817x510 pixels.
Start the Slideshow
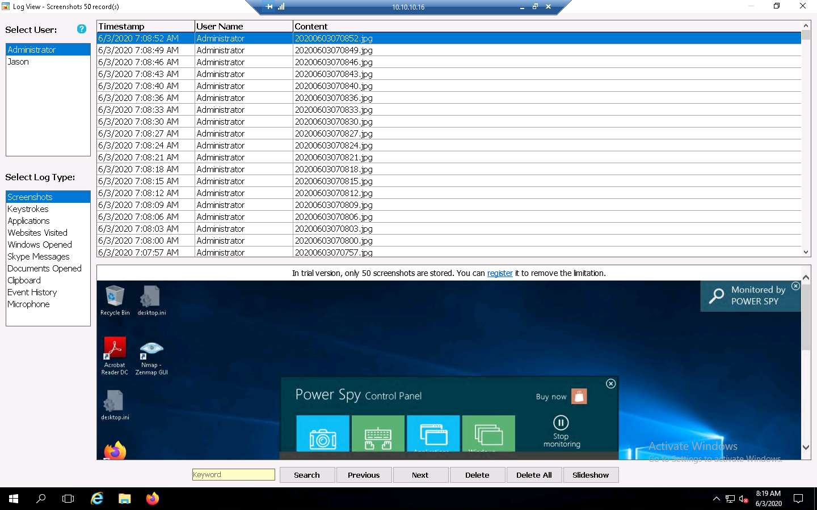pos(591,475)
